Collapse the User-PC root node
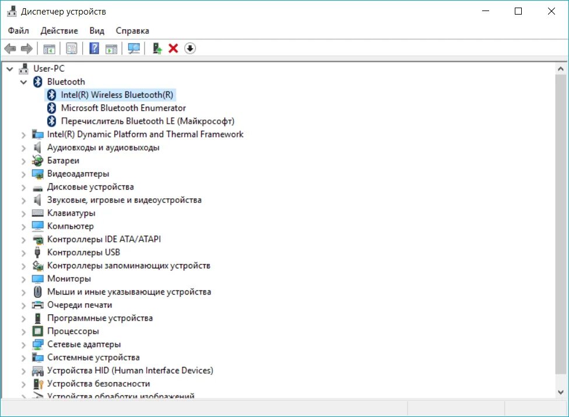Screen dimensions: 569x417 click(10, 69)
